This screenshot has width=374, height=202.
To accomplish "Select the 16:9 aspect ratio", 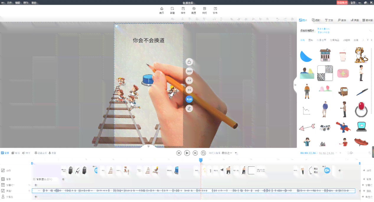I will (x=189, y=71).
